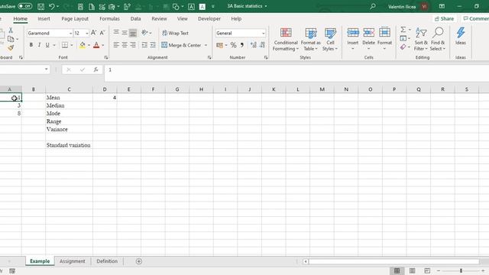The width and height of the screenshot is (489, 275).
Task: Open Find & Select menu
Action: (438, 39)
